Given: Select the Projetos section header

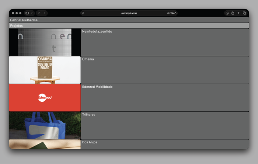Looking at the screenshot, I should (17, 26).
